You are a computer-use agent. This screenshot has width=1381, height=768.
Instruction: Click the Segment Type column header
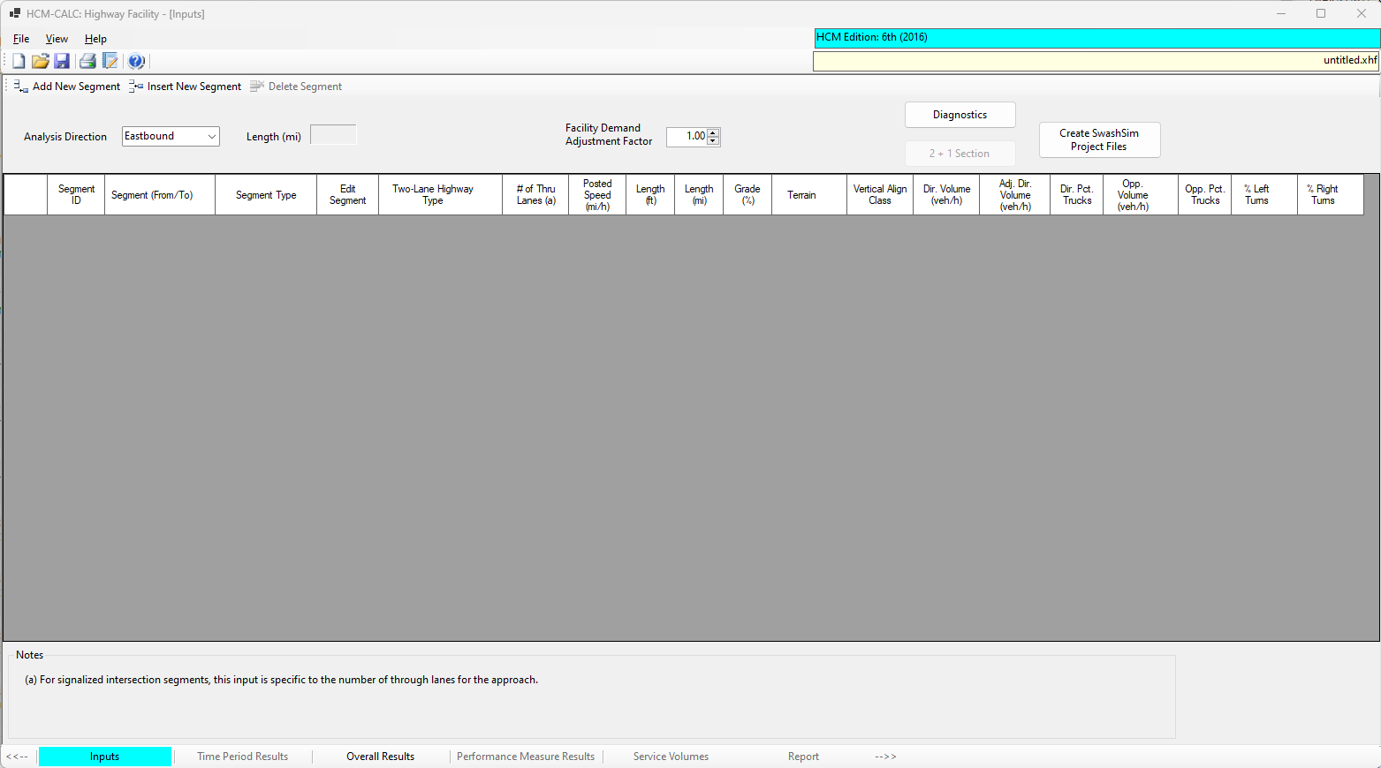click(266, 195)
